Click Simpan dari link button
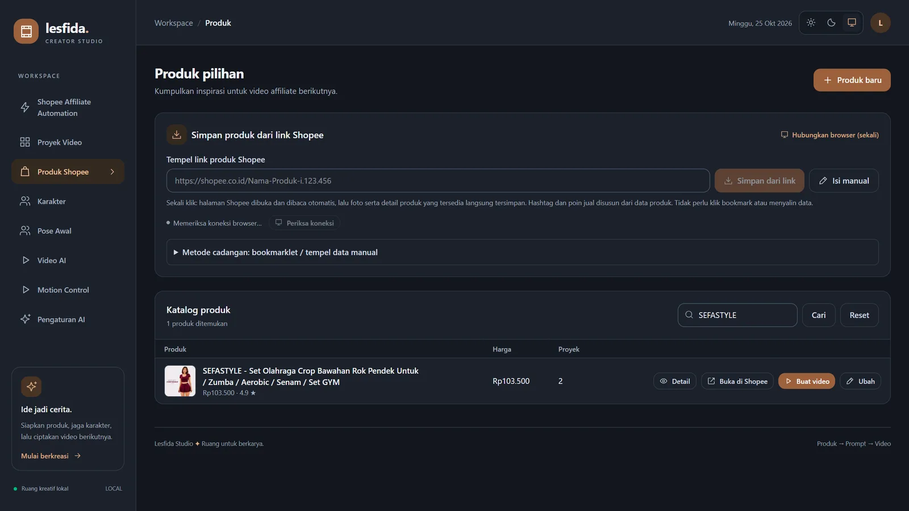Image resolution: width=909 pixels, height=511 pixels. 760,181
